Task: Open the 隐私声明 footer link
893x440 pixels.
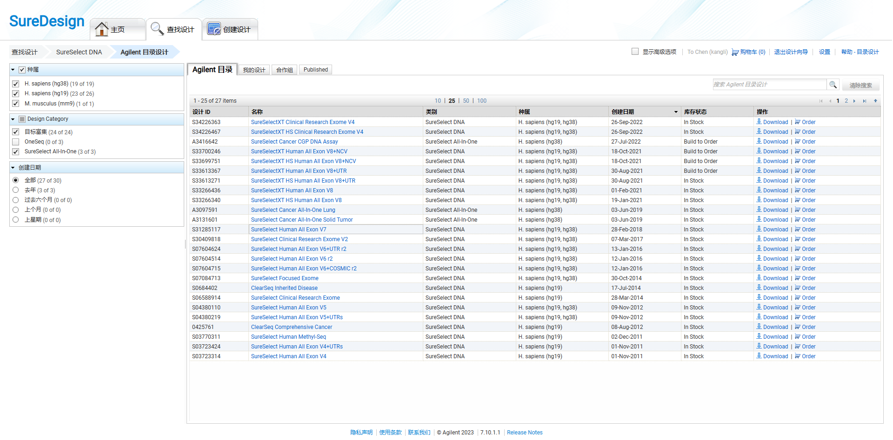Action: point(361,433)
